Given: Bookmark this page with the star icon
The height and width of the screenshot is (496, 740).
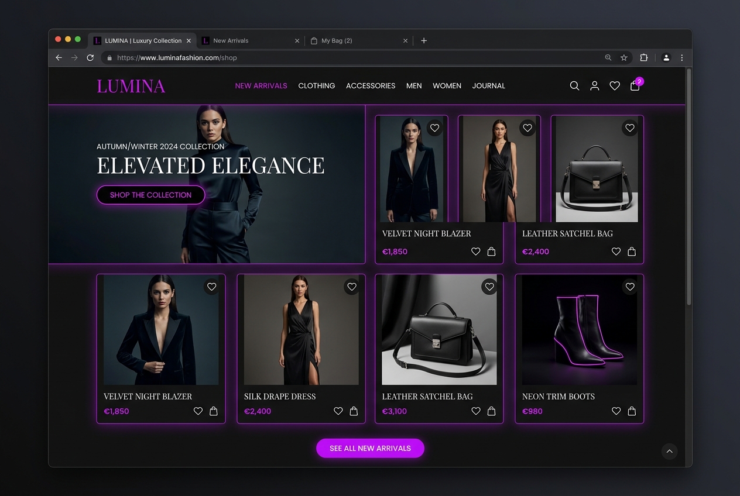Looking at the screenshot, I should pos(624,57).
